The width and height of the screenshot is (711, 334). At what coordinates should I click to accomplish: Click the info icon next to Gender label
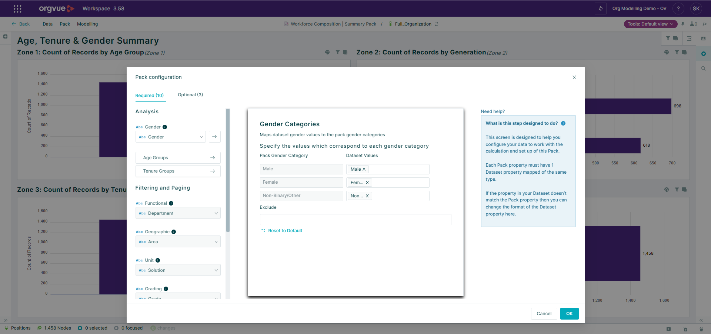click(x=165, y=127)
